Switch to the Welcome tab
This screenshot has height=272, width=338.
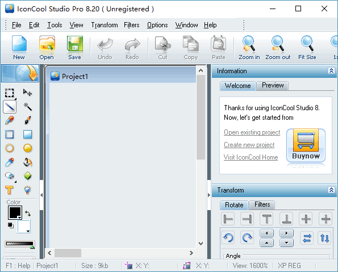tap(238, 86)
